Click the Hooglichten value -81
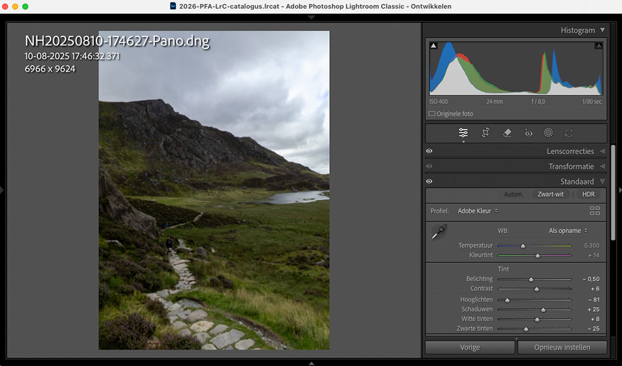Image resolution: width=622 pixels, height=366 pixels. click(x=594, y=299)
